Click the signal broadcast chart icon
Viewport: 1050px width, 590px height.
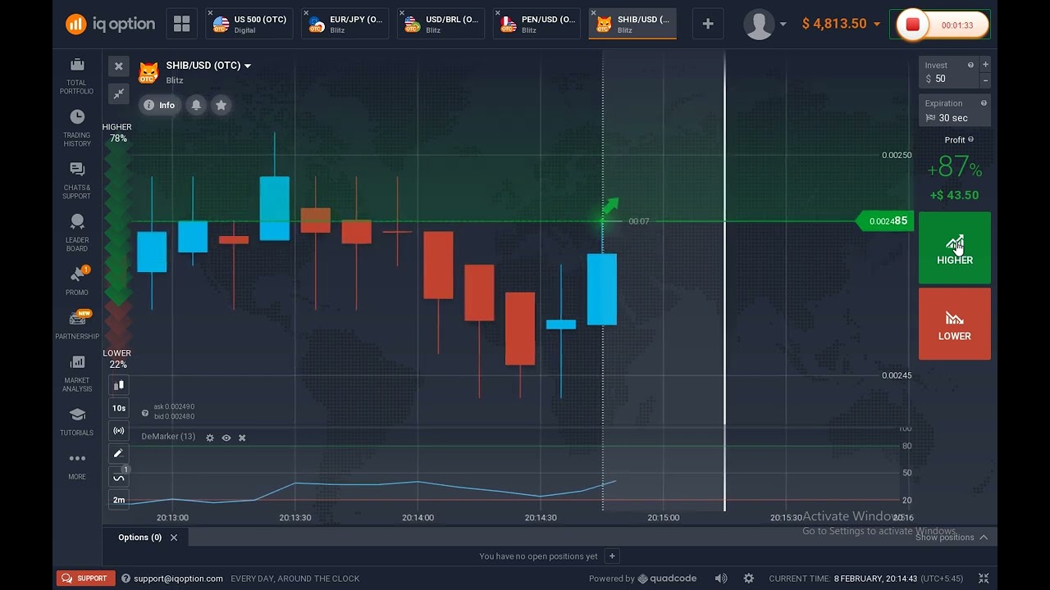119,431
